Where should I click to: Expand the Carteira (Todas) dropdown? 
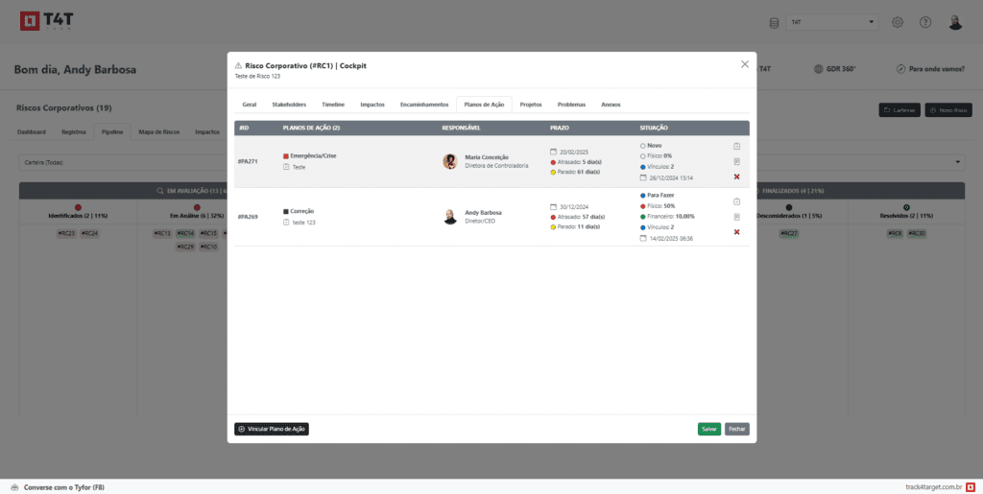490,162
